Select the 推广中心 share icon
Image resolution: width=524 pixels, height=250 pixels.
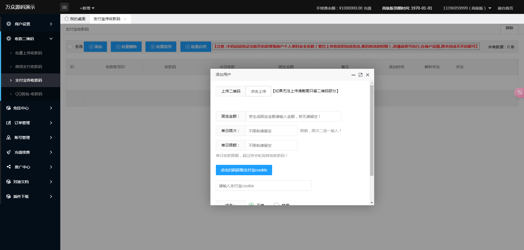(8, 167)
